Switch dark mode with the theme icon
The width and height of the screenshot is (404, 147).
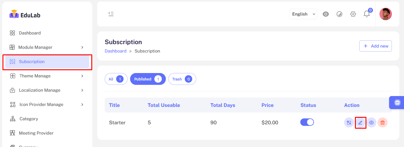tap(339, 14)
